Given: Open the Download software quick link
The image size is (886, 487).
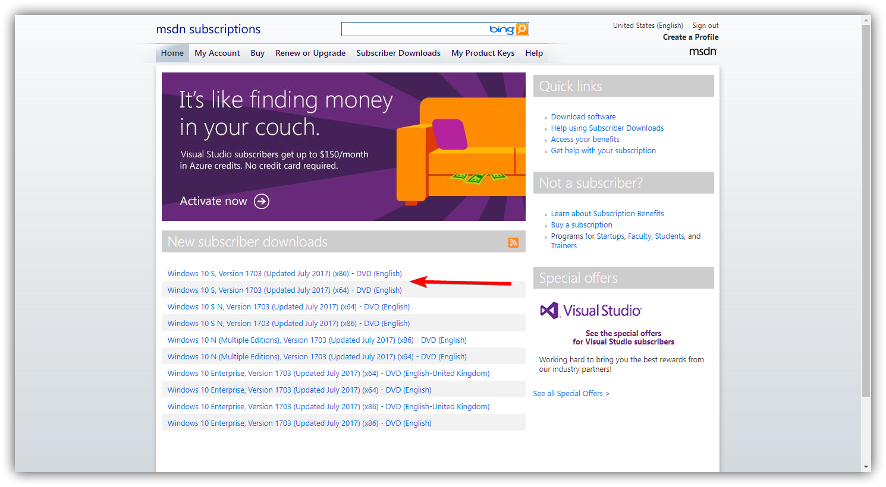Looking at the screenshot, I should (x=583, y=117).
